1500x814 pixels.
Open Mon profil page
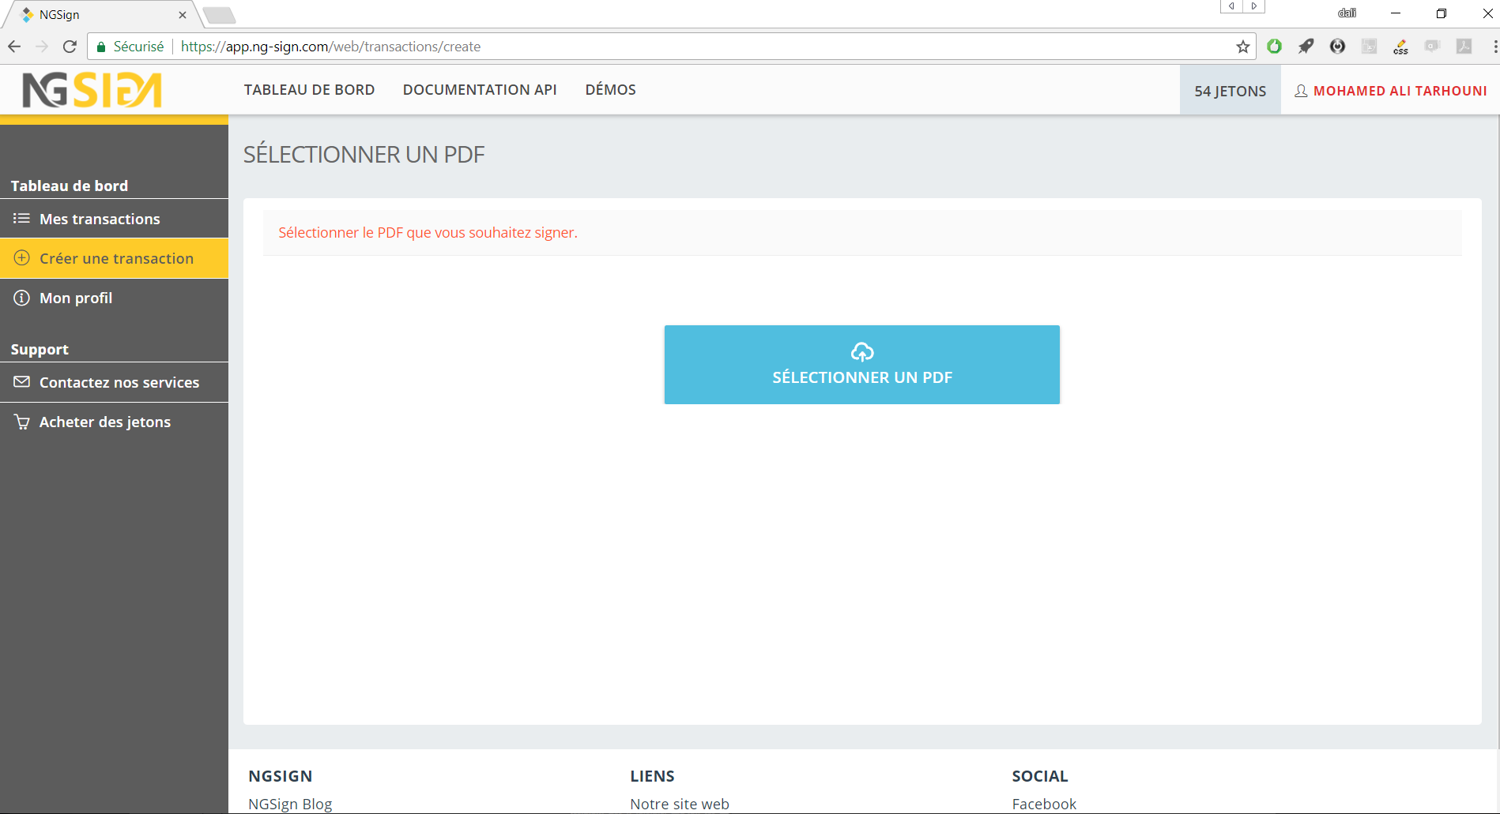tap(76, 298)
